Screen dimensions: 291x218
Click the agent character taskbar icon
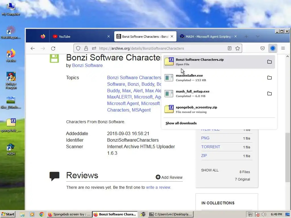click(143, 214)
